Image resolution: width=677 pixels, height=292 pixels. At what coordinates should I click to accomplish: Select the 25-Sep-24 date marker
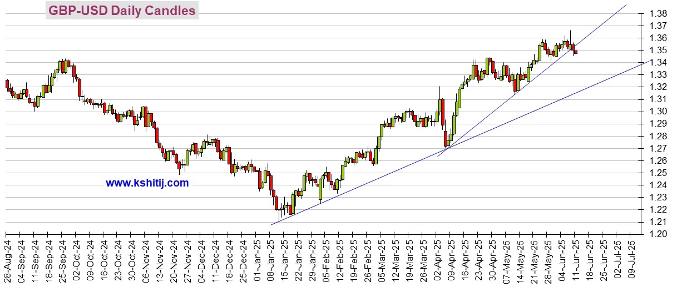[62, 260]
